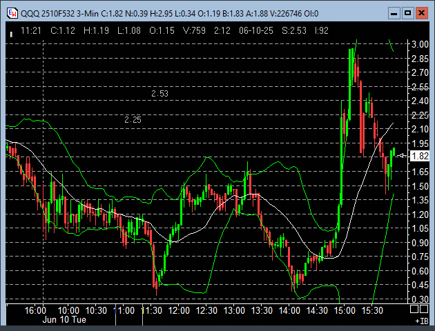This screenshot has width=435, height=331.
Task: Click the second square box below the price axis
Action: point(424,309)
